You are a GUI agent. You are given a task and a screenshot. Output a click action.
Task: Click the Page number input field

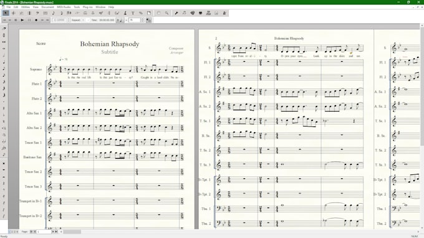click(44, 232)
